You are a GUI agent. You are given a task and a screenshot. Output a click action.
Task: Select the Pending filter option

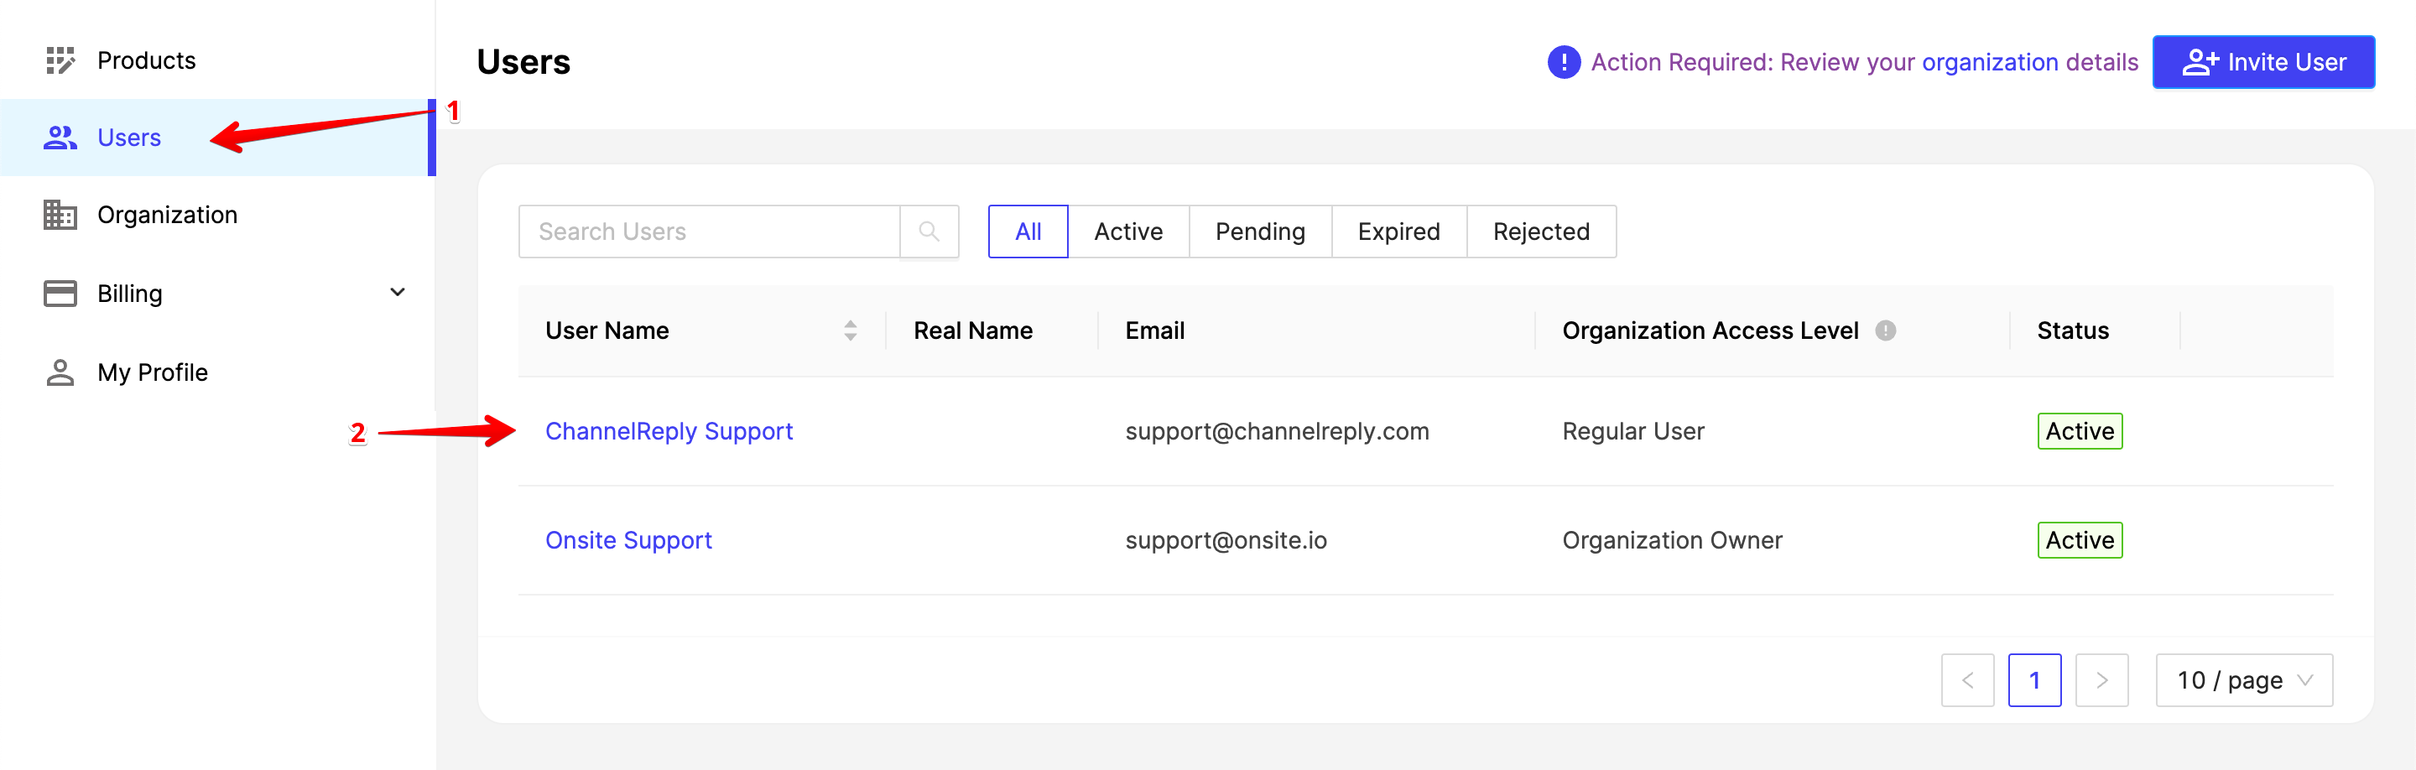coord(1259,232)
